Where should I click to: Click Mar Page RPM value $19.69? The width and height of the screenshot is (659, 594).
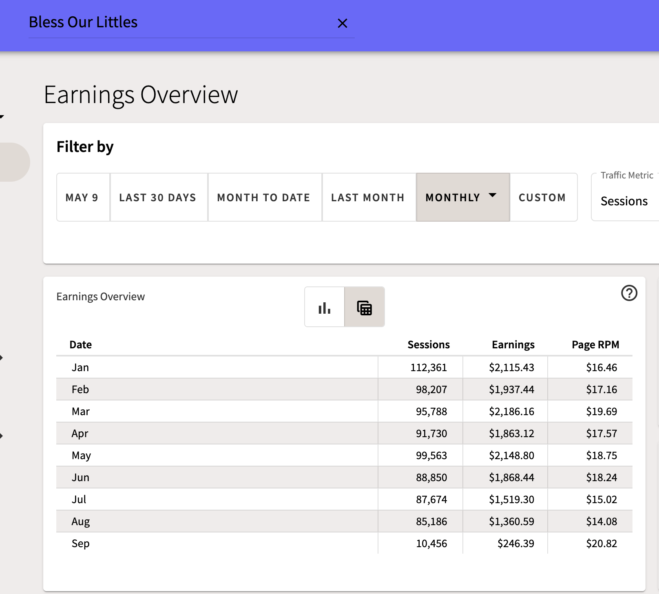point(602,411)
